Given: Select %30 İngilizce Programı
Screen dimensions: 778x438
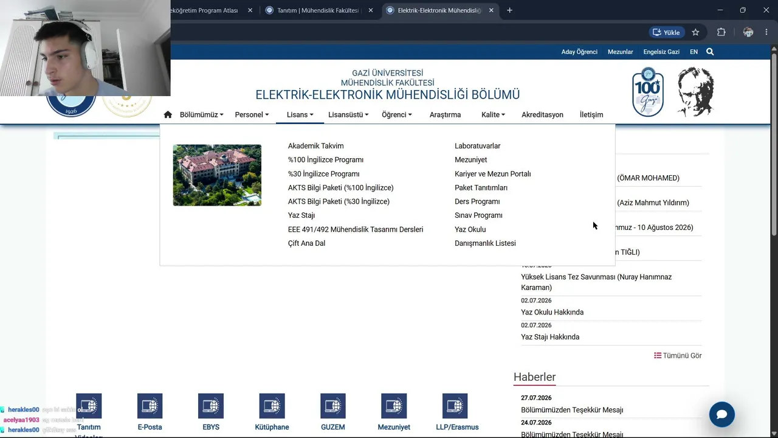Looking at the screenshot, I should pyautogui.click(x=324, y=174).
